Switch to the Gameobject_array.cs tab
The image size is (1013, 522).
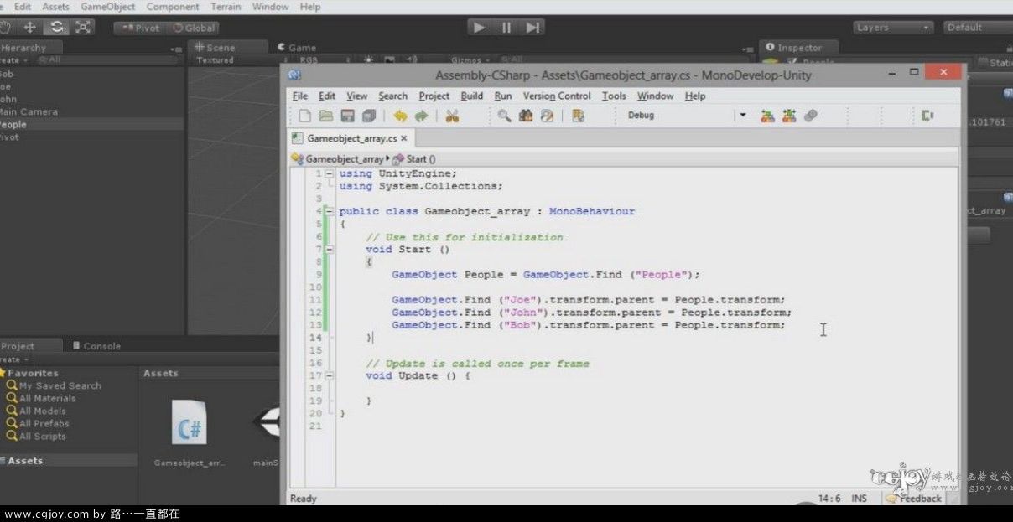[351, 138]
